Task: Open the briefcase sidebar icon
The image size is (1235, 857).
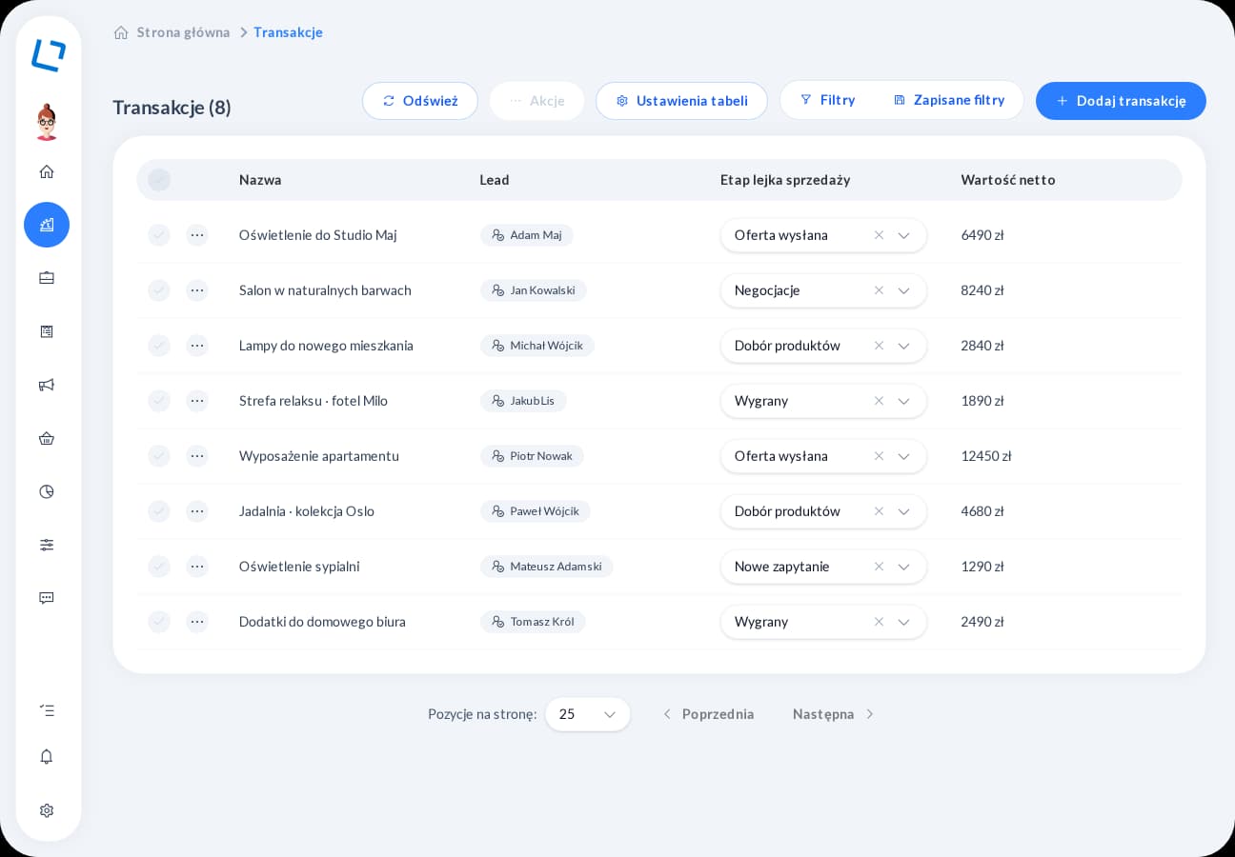Action: [x=47, y=278]
